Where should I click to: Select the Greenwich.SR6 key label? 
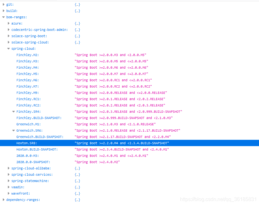click(x=30, y=130)
